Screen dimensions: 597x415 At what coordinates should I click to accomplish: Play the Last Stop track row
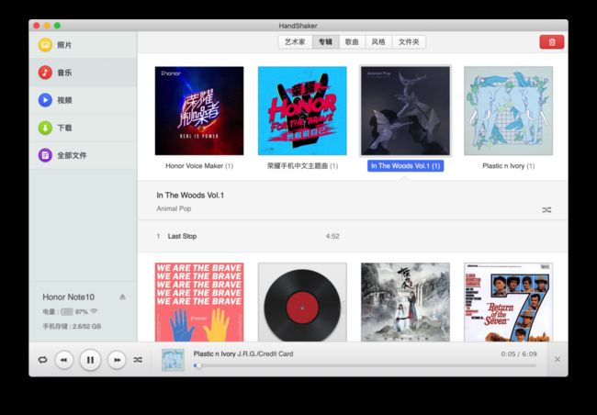coord(353,236)
